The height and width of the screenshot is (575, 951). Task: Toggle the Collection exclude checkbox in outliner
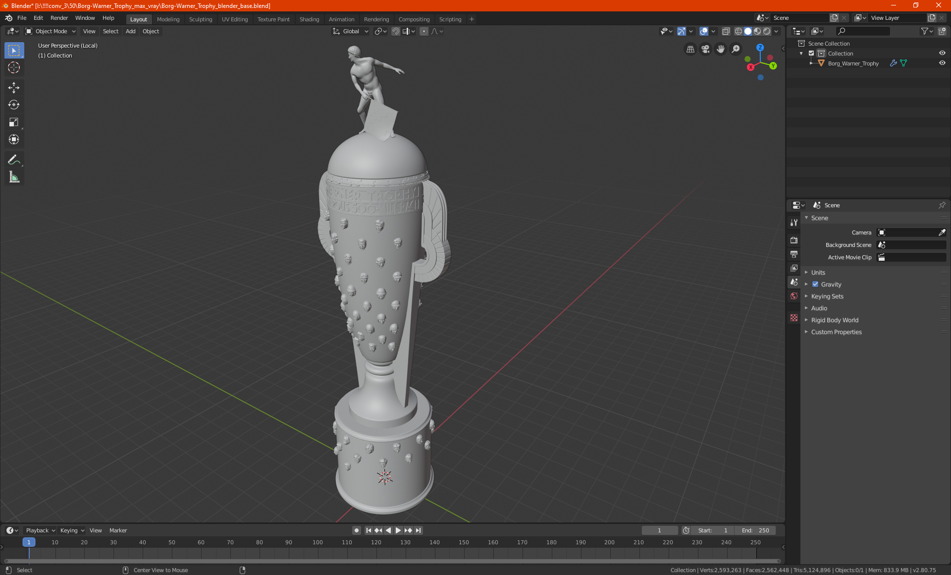click(811, 54)
